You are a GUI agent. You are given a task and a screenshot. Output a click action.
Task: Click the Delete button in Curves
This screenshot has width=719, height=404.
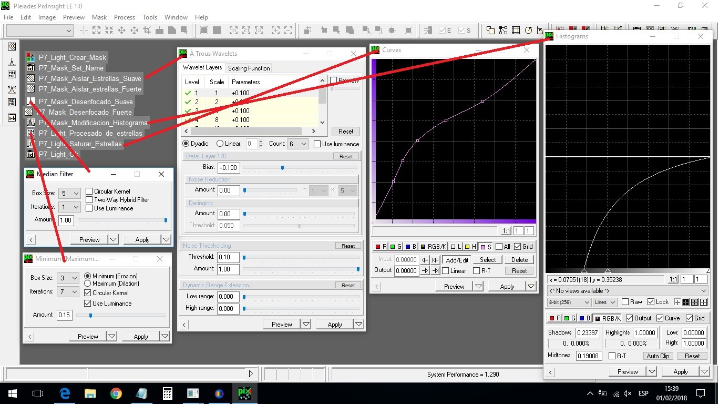519,260
